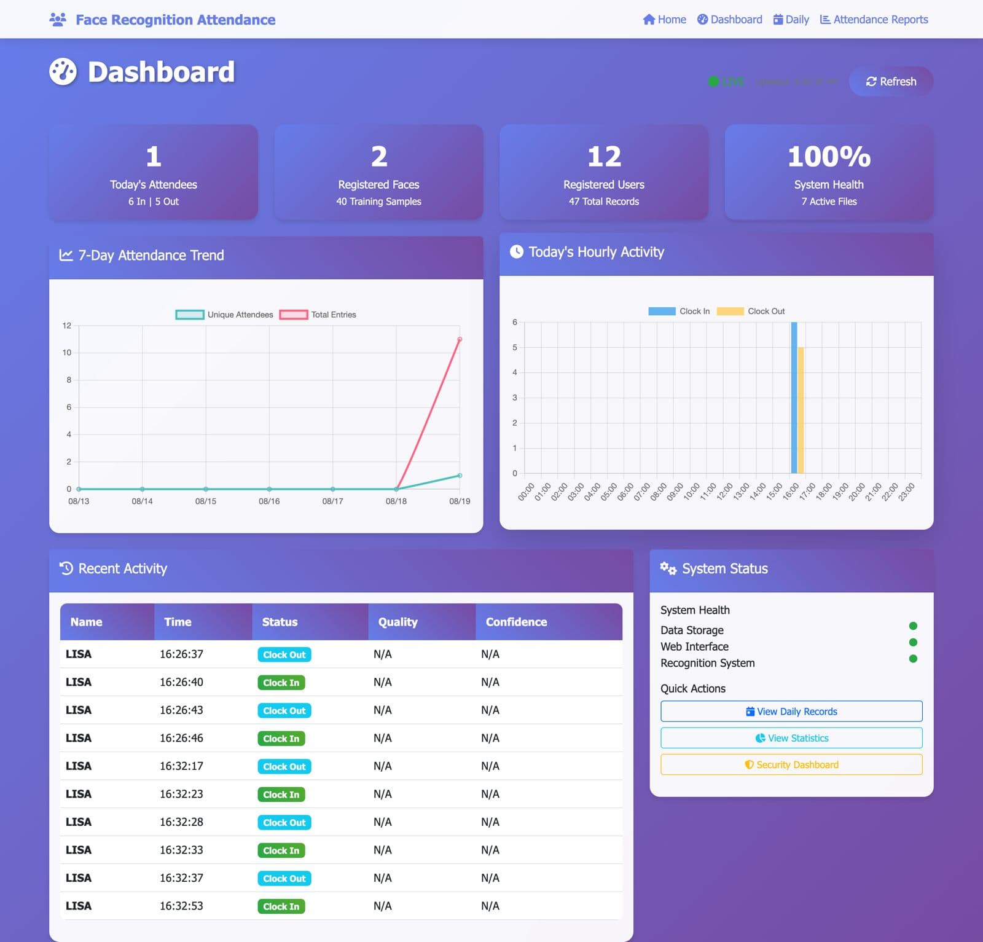This screenshot has height=942, width=983.
Task: Click the blue Clock In bar at 16:00
Action: tap(794, 398)
